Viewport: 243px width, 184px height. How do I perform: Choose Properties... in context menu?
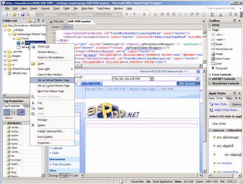click(52, 143)
